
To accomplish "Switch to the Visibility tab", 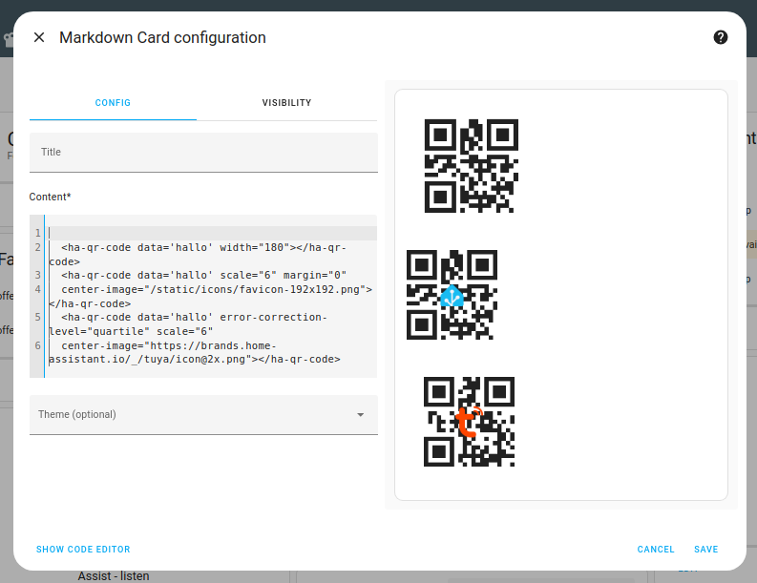I will tap(286, 103).
